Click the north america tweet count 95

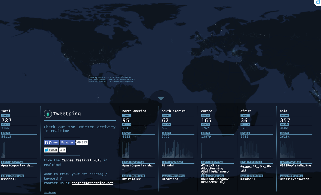[x=126, y=120]
